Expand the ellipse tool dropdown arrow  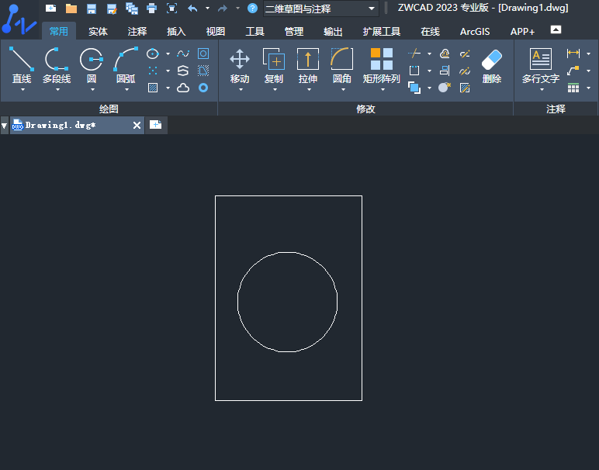pos(168,54)
